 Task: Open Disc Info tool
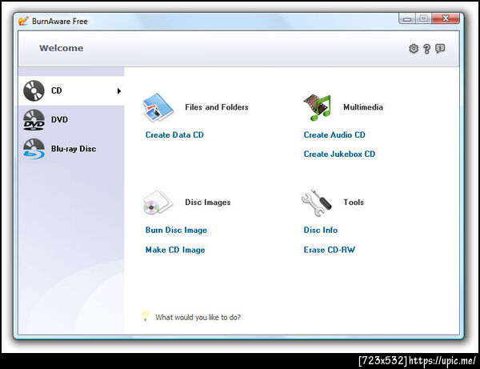click(x=321, y=231)
